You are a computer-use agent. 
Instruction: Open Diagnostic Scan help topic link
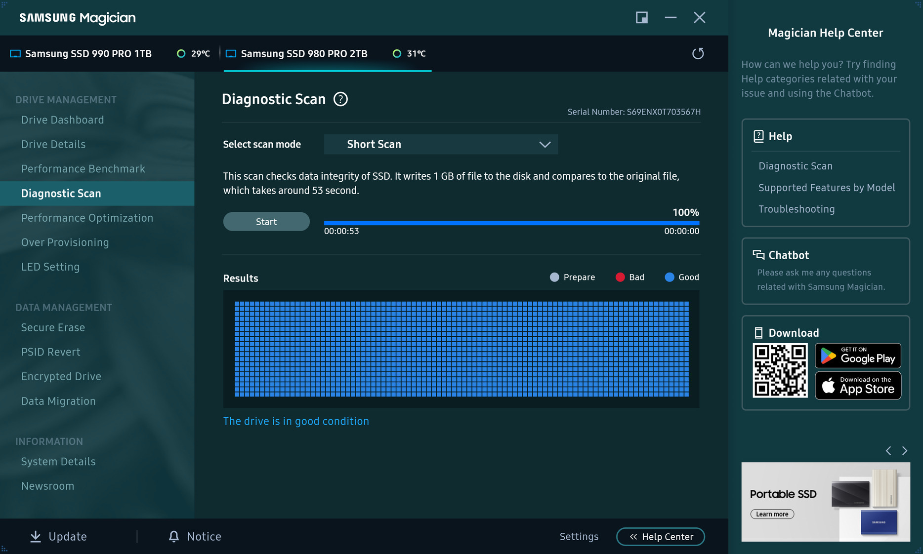pyautogui.click(x=796, y=166)
